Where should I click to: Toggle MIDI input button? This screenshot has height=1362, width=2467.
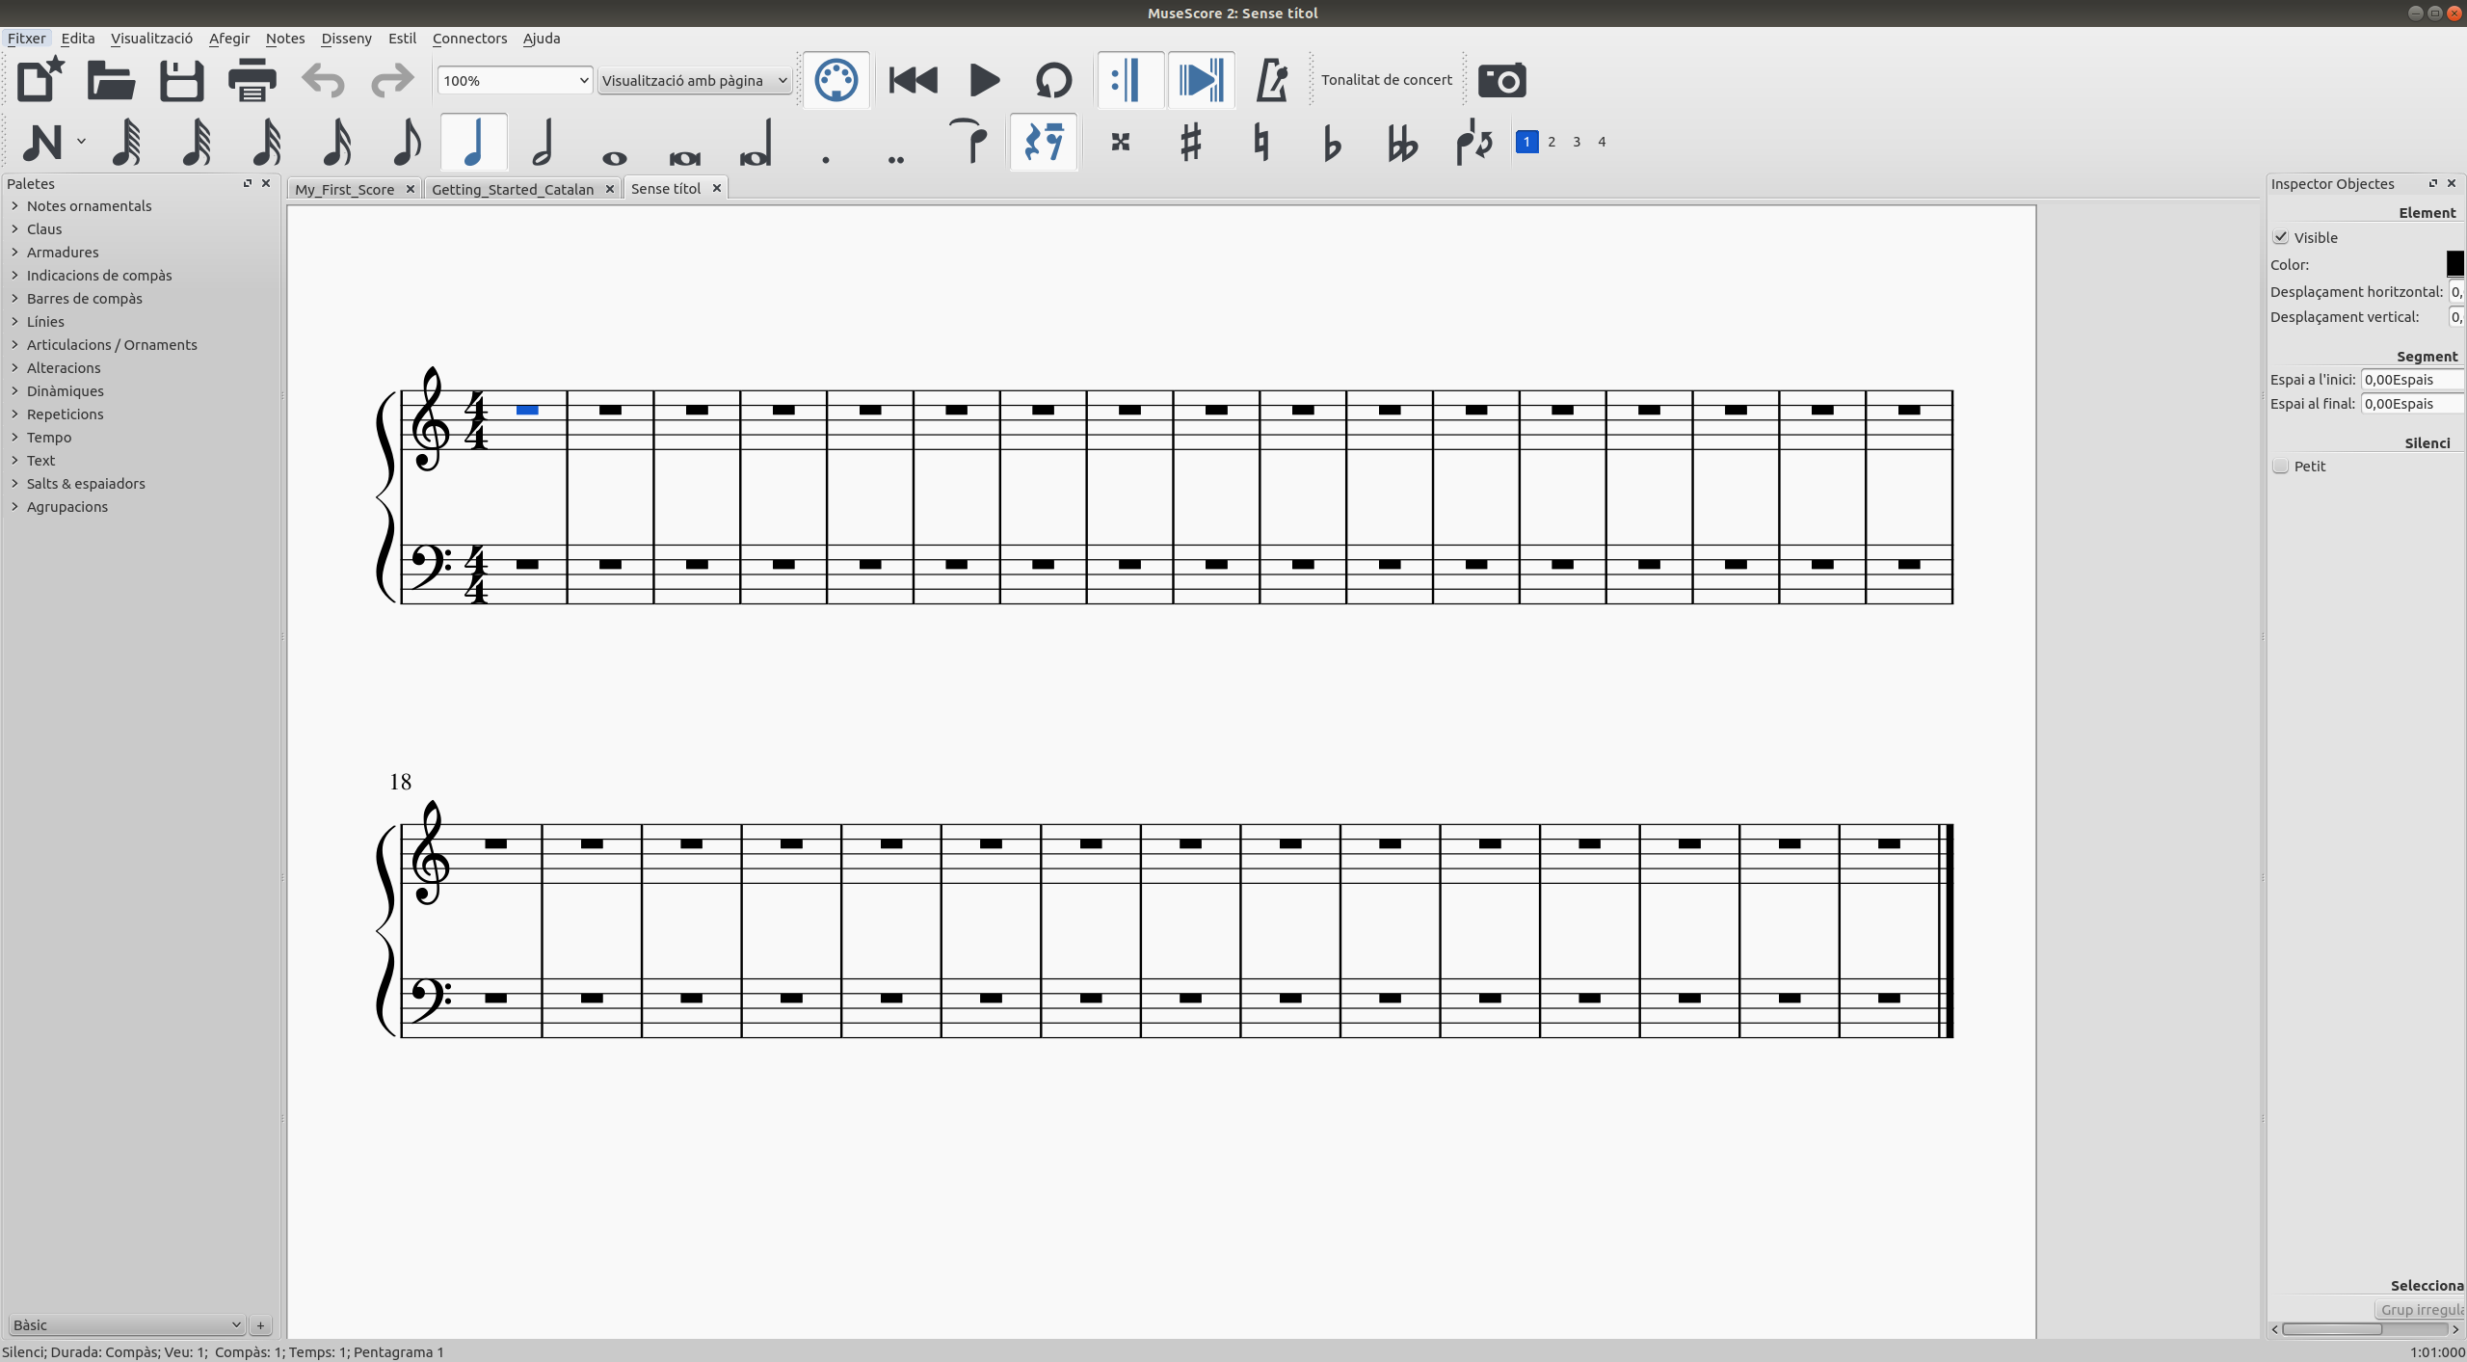(836, 80)
